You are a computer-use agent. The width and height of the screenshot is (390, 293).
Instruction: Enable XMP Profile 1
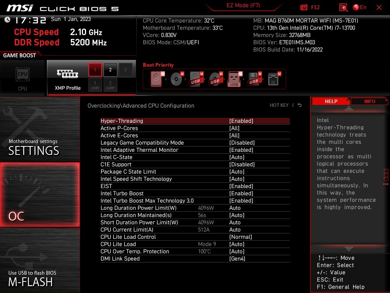pyautogui.click(x=95, y=70)
